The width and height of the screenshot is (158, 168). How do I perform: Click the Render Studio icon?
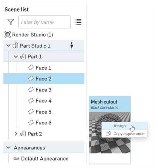8,35
